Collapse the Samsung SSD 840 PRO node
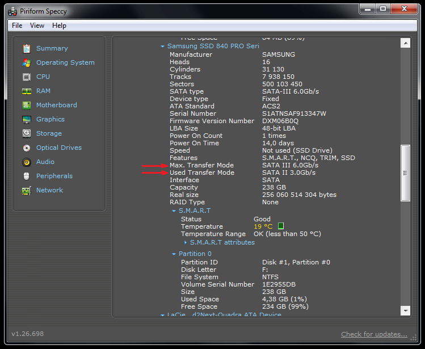 [162, 47]
